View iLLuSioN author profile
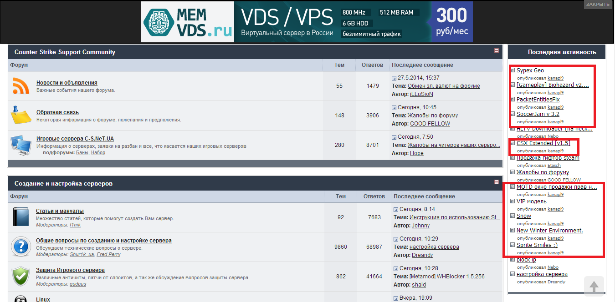Viewport: 615px width, 302px height. pyautogui.click(x=421, y=94)
